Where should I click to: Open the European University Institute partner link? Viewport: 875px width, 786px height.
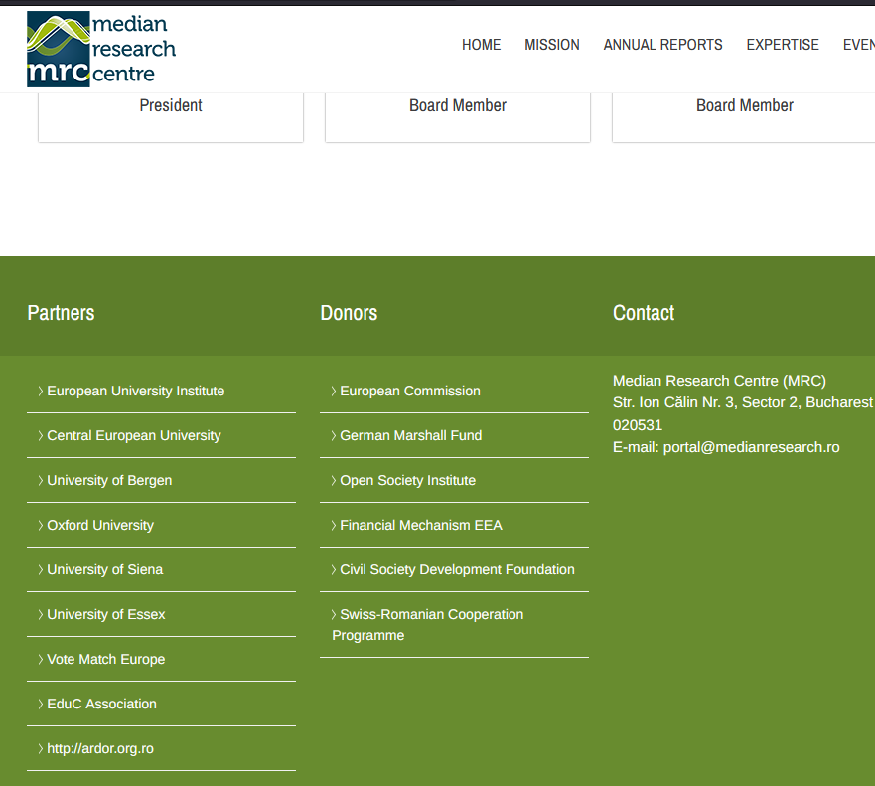(x=136, y=391)
